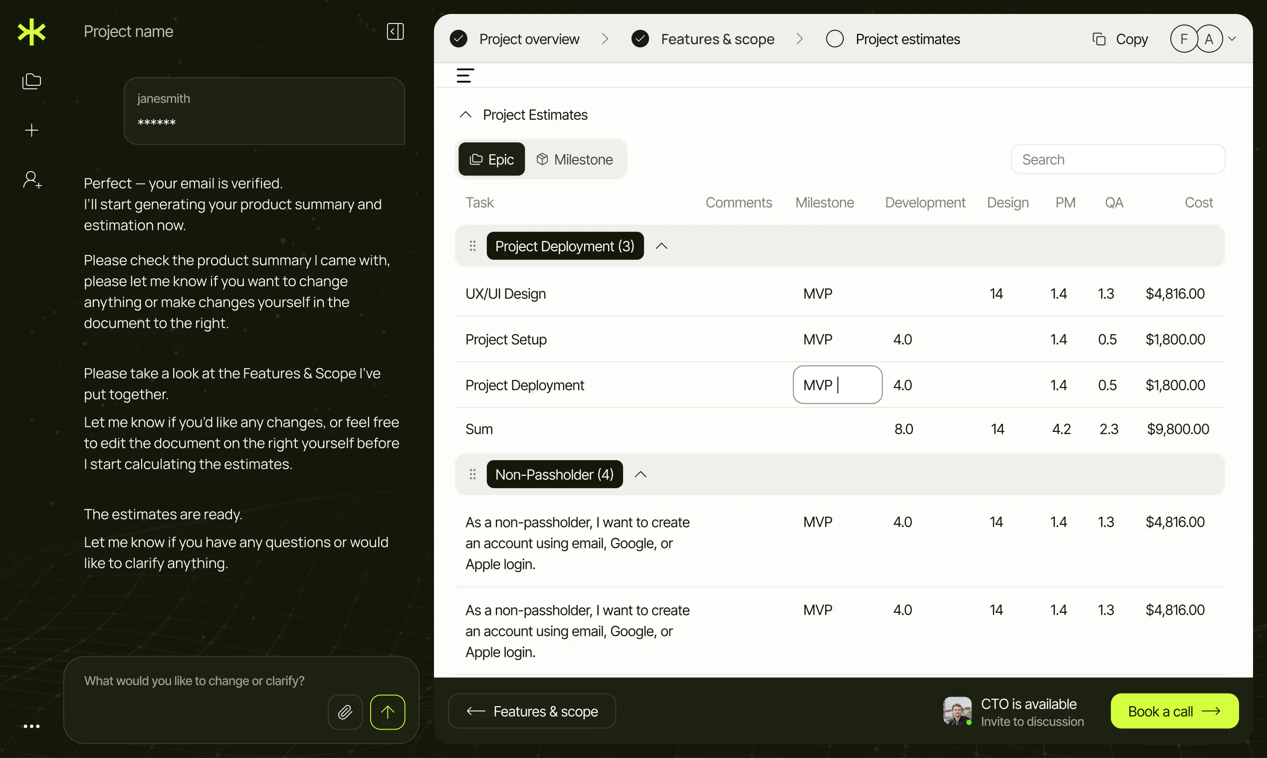This screenshot has width=1267, height=758.
Task: Select the Project Deployment task name in table
Action: pos(525,385)
